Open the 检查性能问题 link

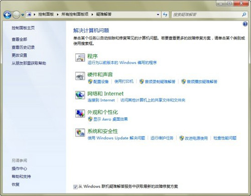[x=225, y=138]
